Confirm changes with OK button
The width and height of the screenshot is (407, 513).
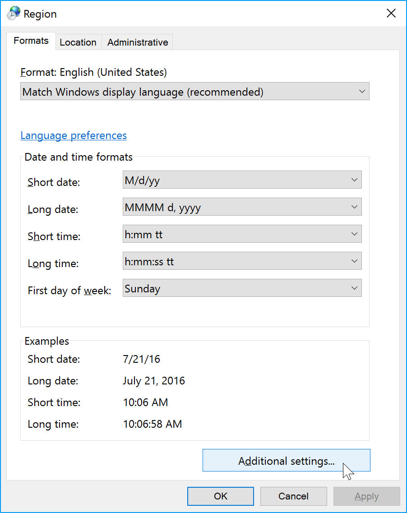220,496
